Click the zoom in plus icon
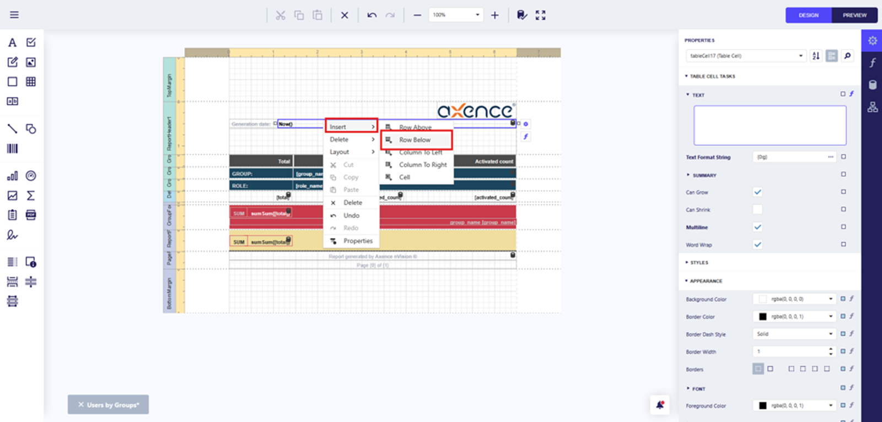The width and height of the screenshot is (882, 422). pyautogui.click(x=494, y=15)
